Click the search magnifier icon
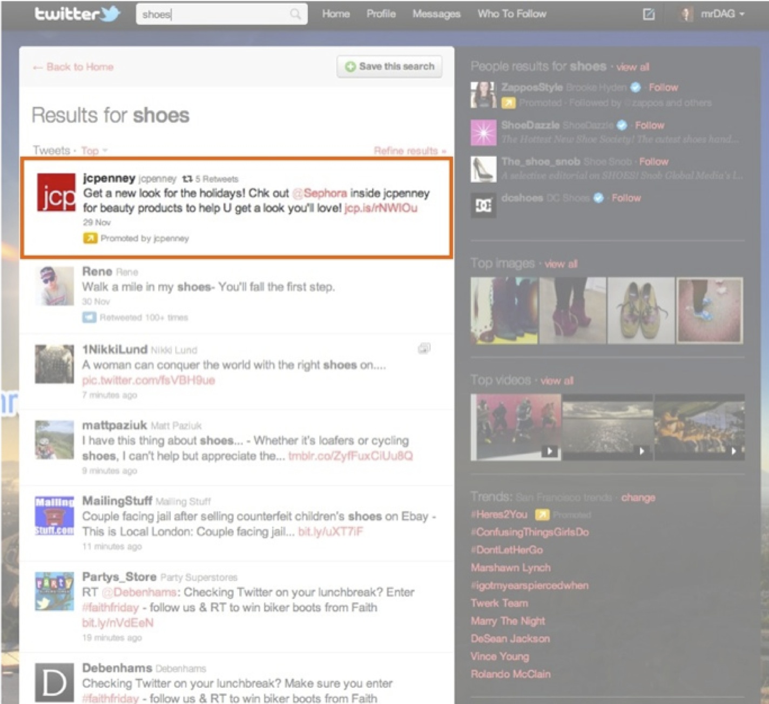769x704 pixels. tap(295, 14)
